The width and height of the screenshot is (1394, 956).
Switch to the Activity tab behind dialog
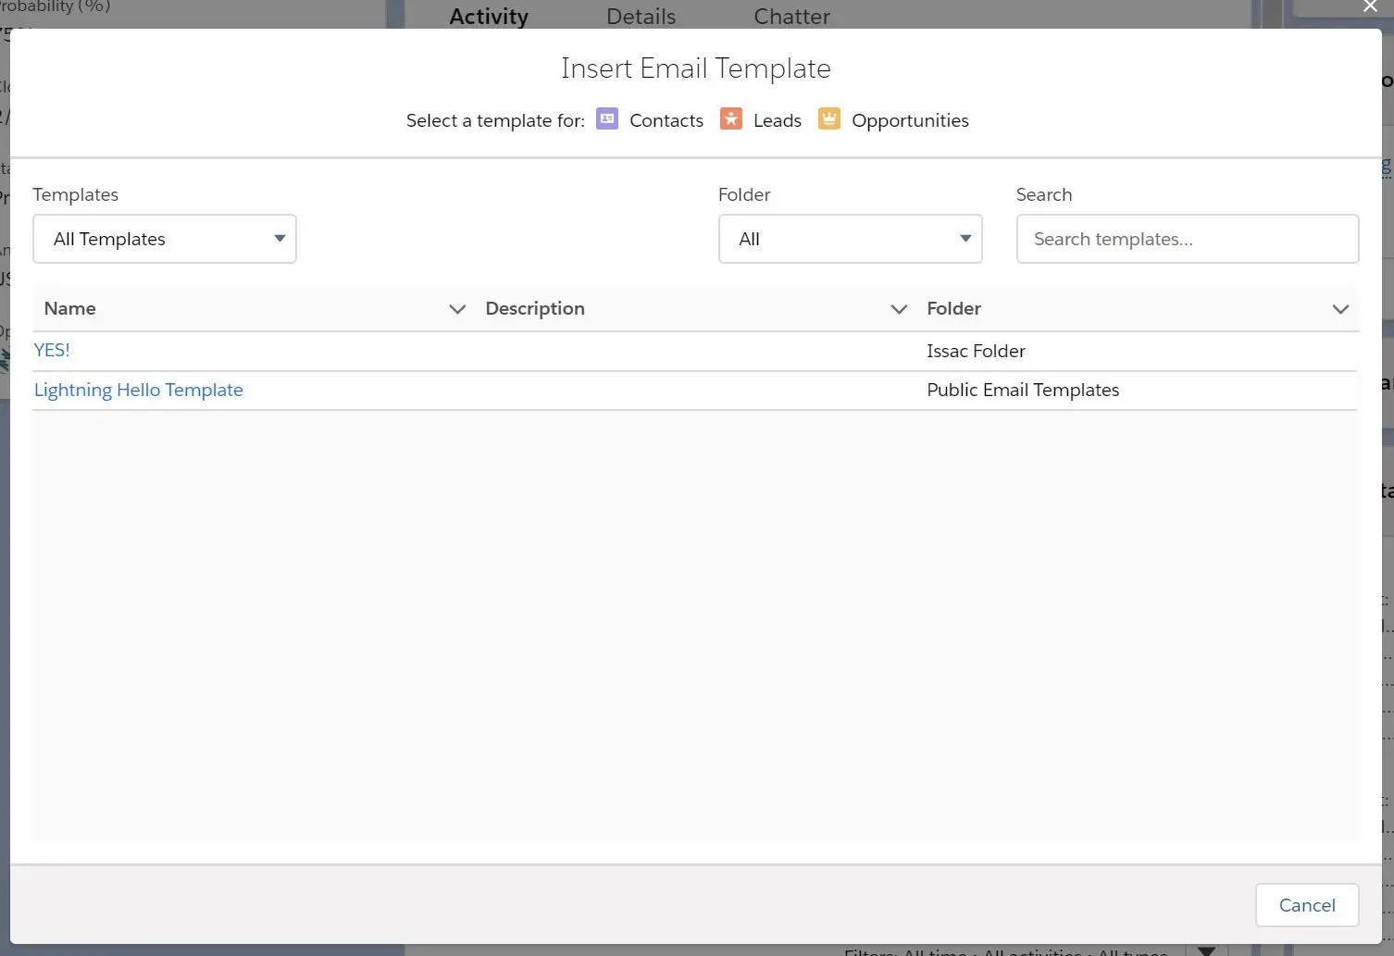(489, 17)
